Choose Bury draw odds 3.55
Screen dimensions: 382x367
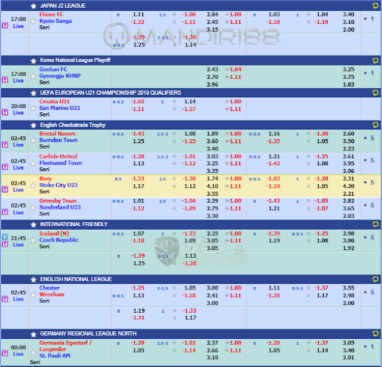pos(212,194)
